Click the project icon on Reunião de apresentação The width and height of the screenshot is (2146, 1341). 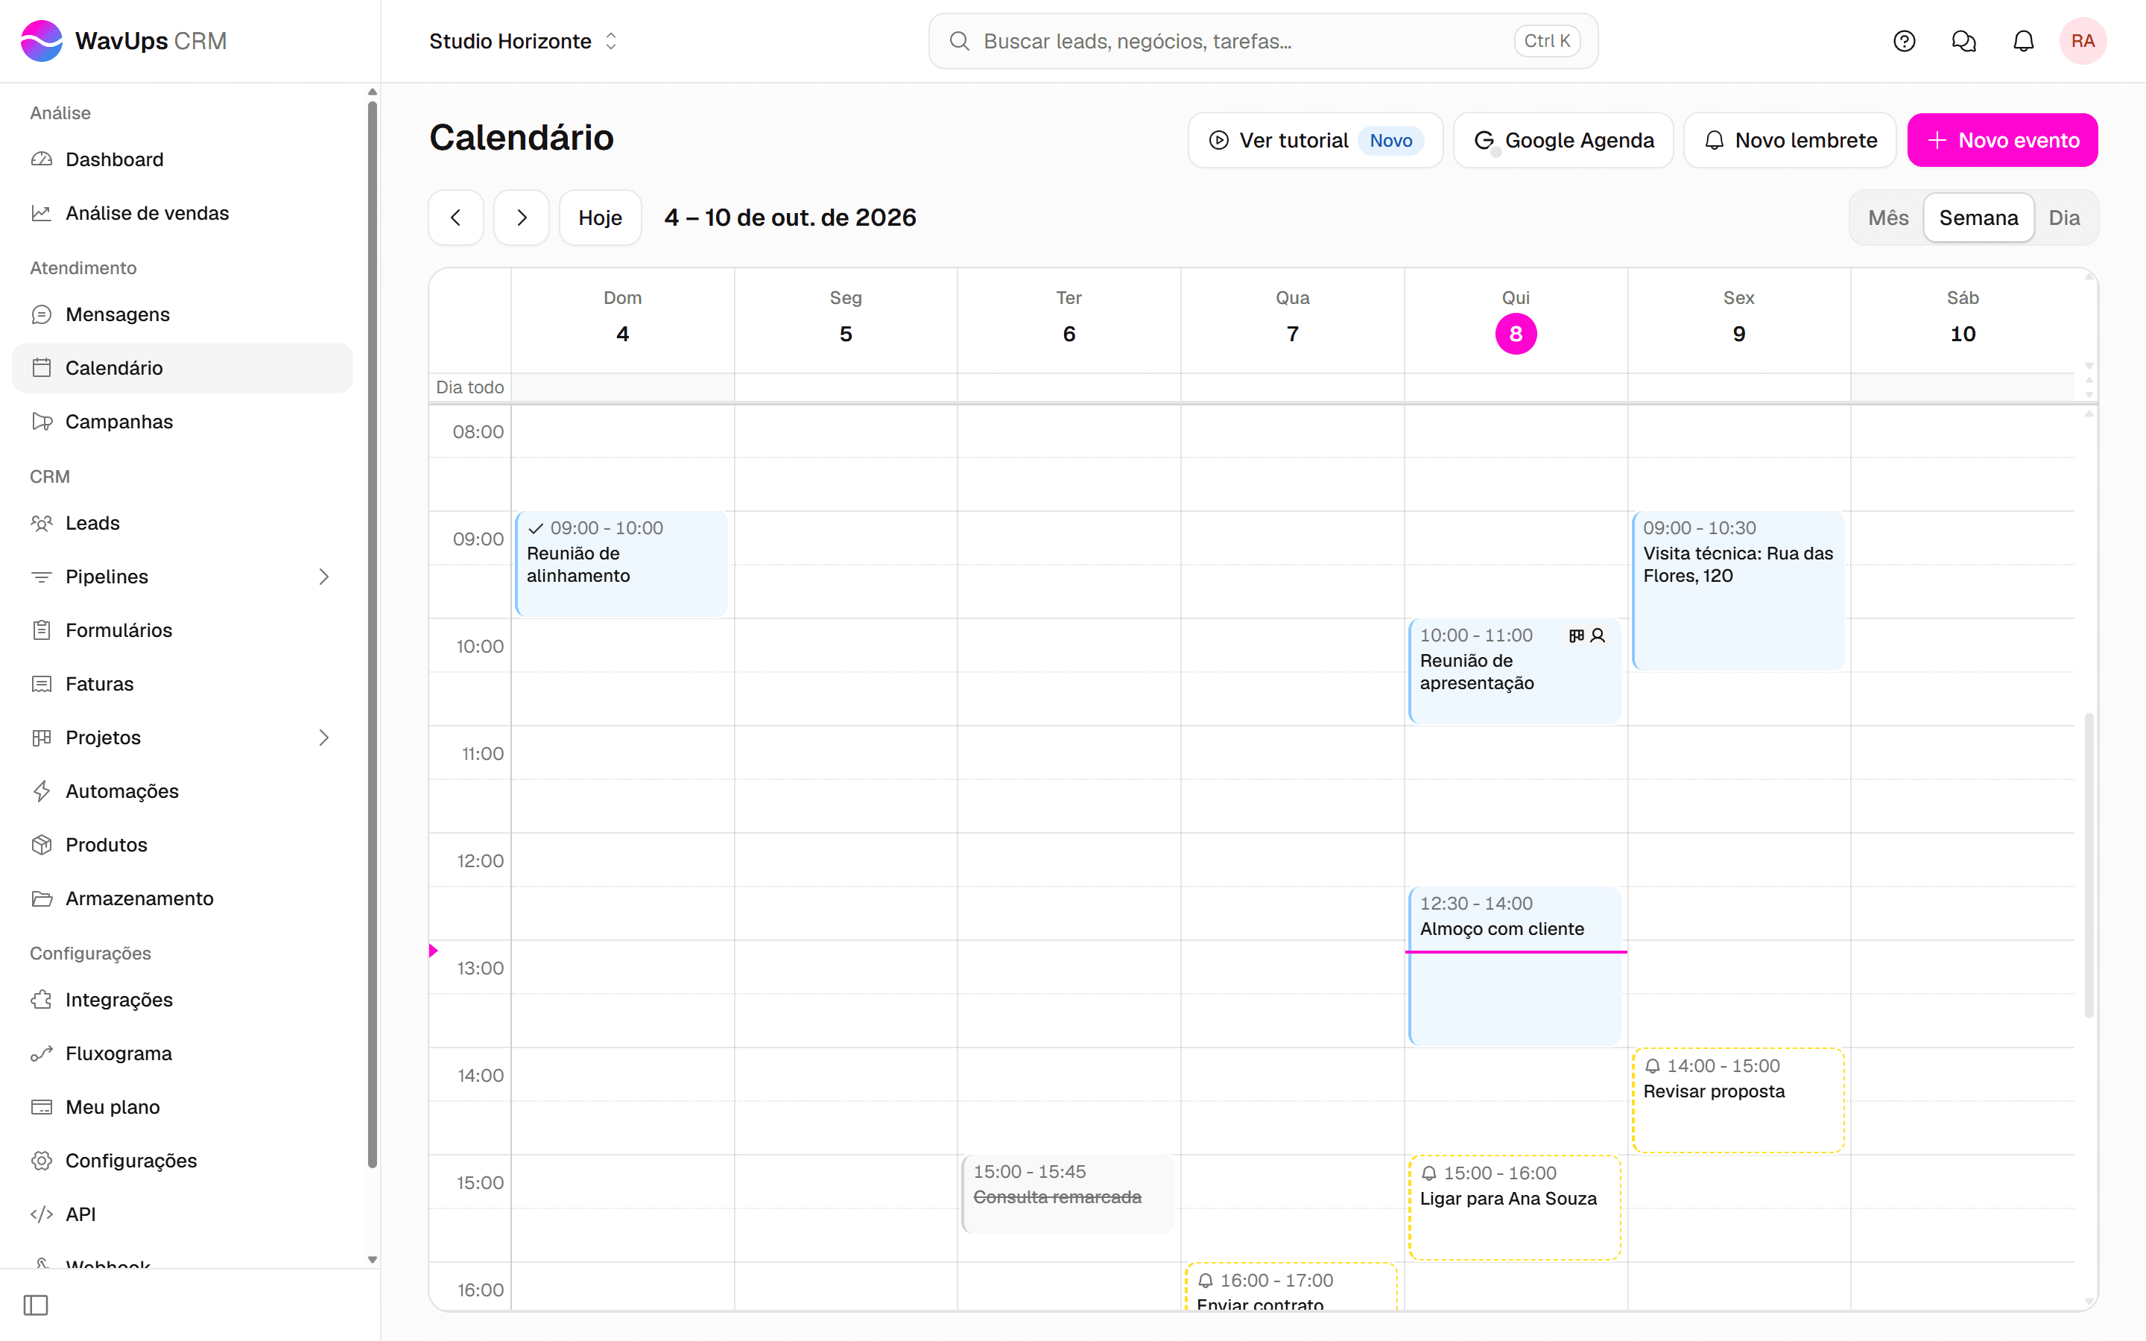(x=1577, y=636)
